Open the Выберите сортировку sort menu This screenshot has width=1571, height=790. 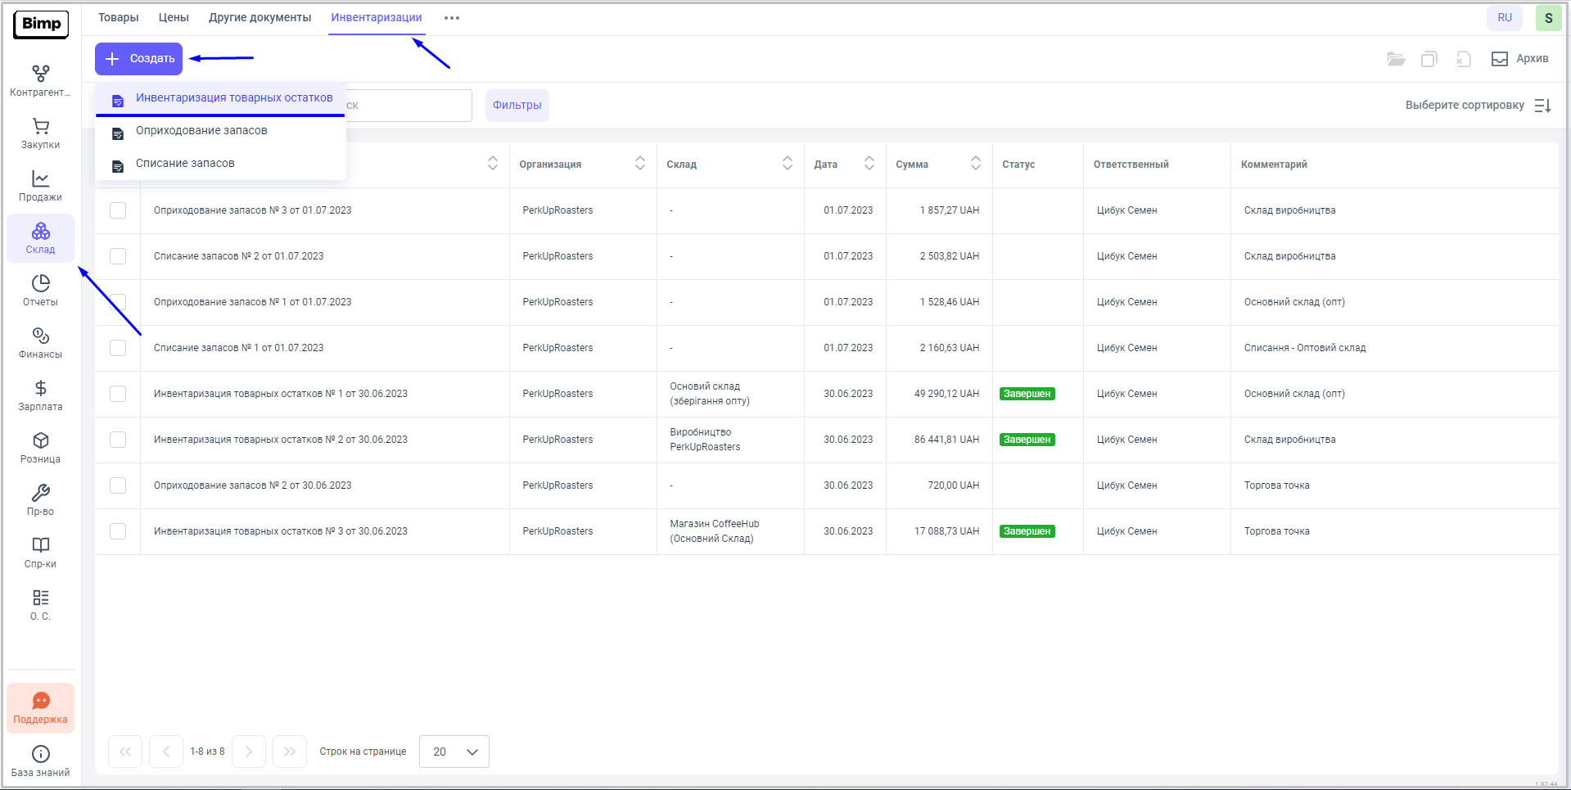(1477, 106)
